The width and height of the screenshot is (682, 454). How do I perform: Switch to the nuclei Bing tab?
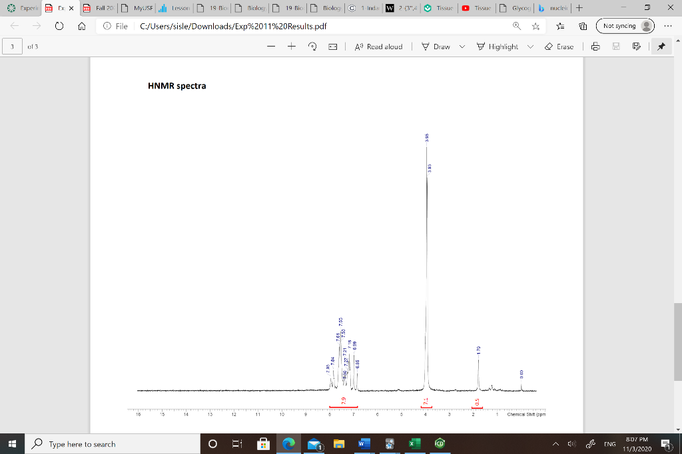[553, 8]
